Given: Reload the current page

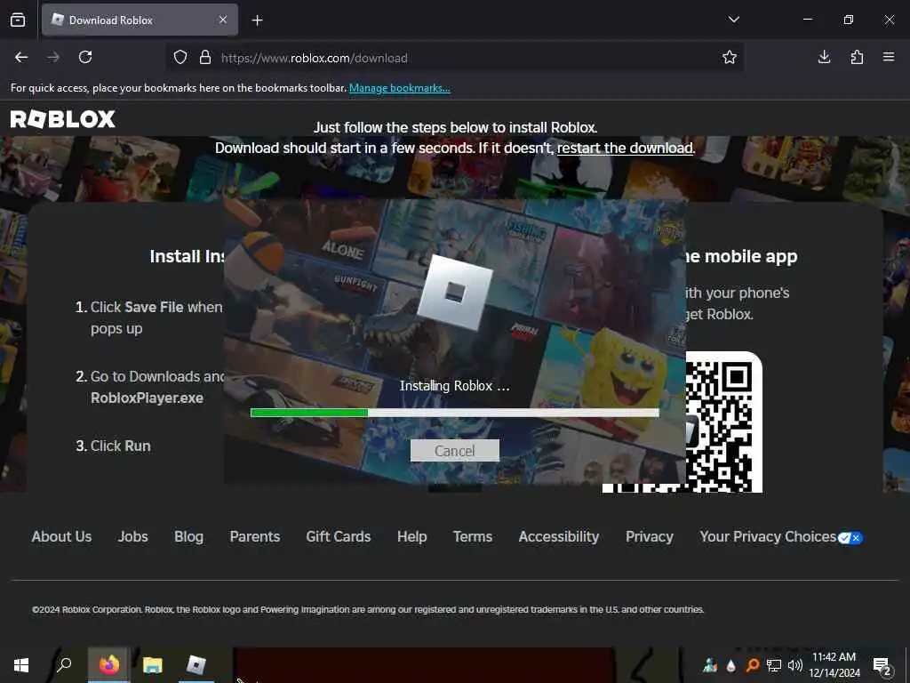Looking at the screenshot, I should [x=85, y=57].
